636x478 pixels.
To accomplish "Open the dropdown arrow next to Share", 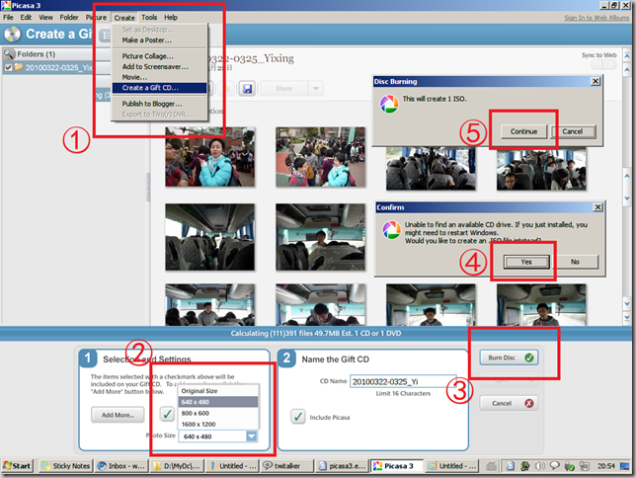I will [316, 89].
